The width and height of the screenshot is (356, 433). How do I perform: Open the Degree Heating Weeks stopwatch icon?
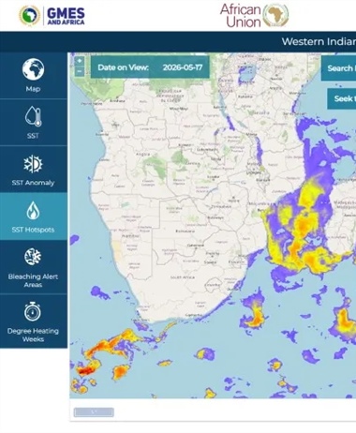point(33,311)
